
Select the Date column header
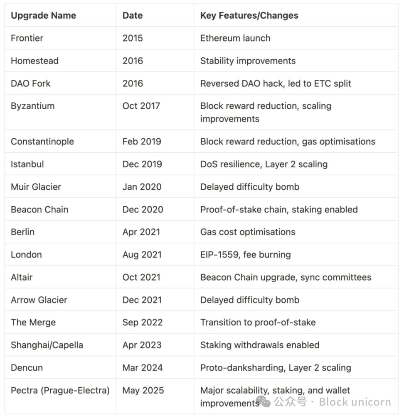point(133,16)
